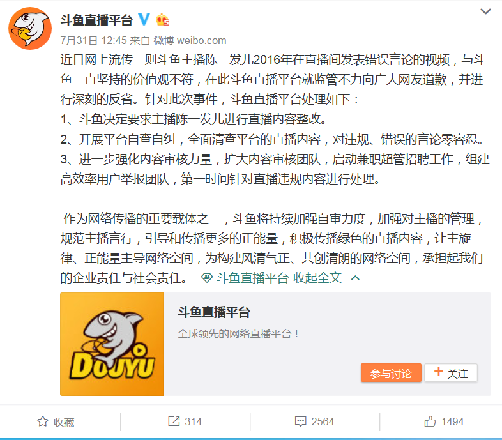The width and height of the screenshot is (502, 440).
Task: Click the orange 参与讨论 button
Action: (x=391, y=373)
